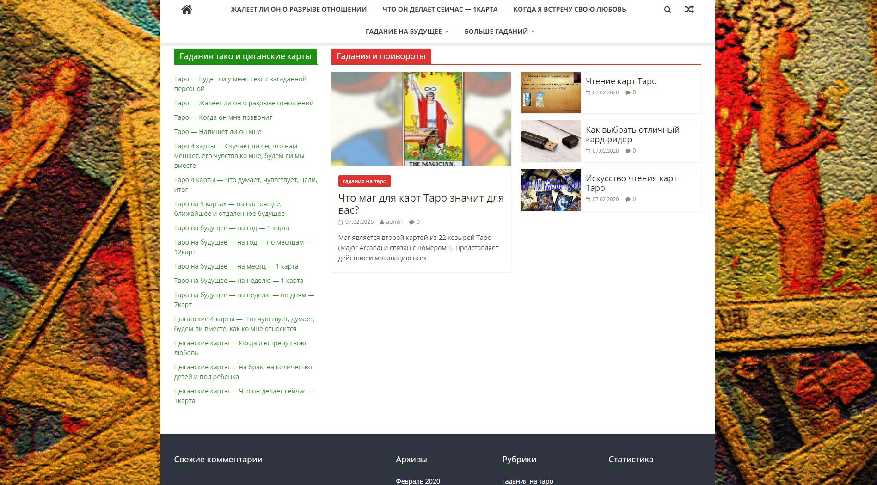Open Таро — Будет ли у меня секс link

[x=240, y=84]
